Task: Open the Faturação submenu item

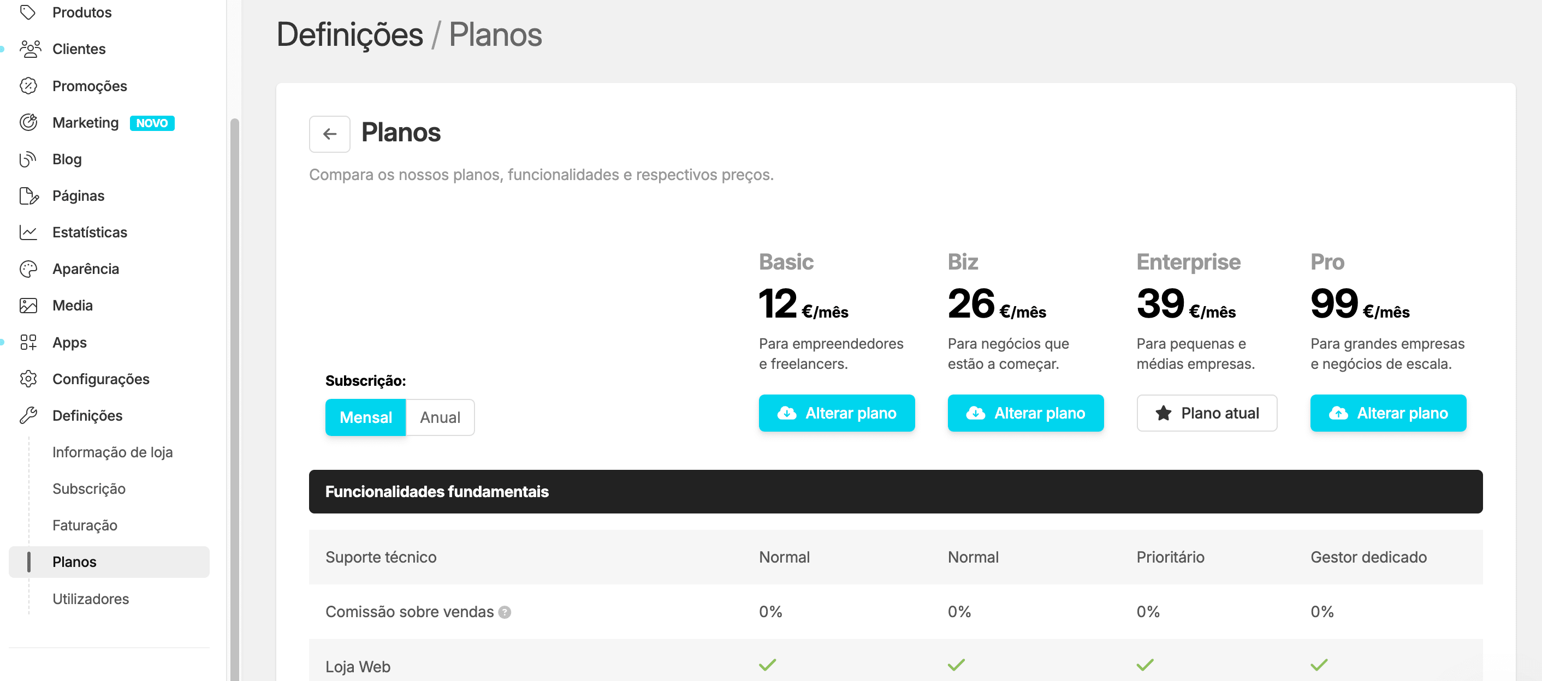Action: pyautogui.click(x=85, y=525)
